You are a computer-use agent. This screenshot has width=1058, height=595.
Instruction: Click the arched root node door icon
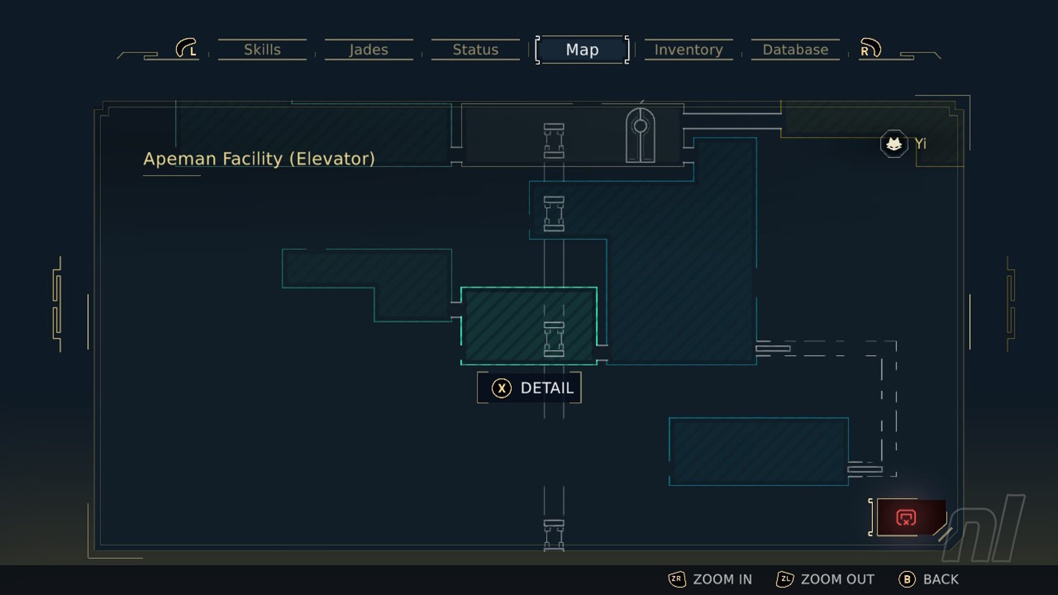tap(640, 136)
